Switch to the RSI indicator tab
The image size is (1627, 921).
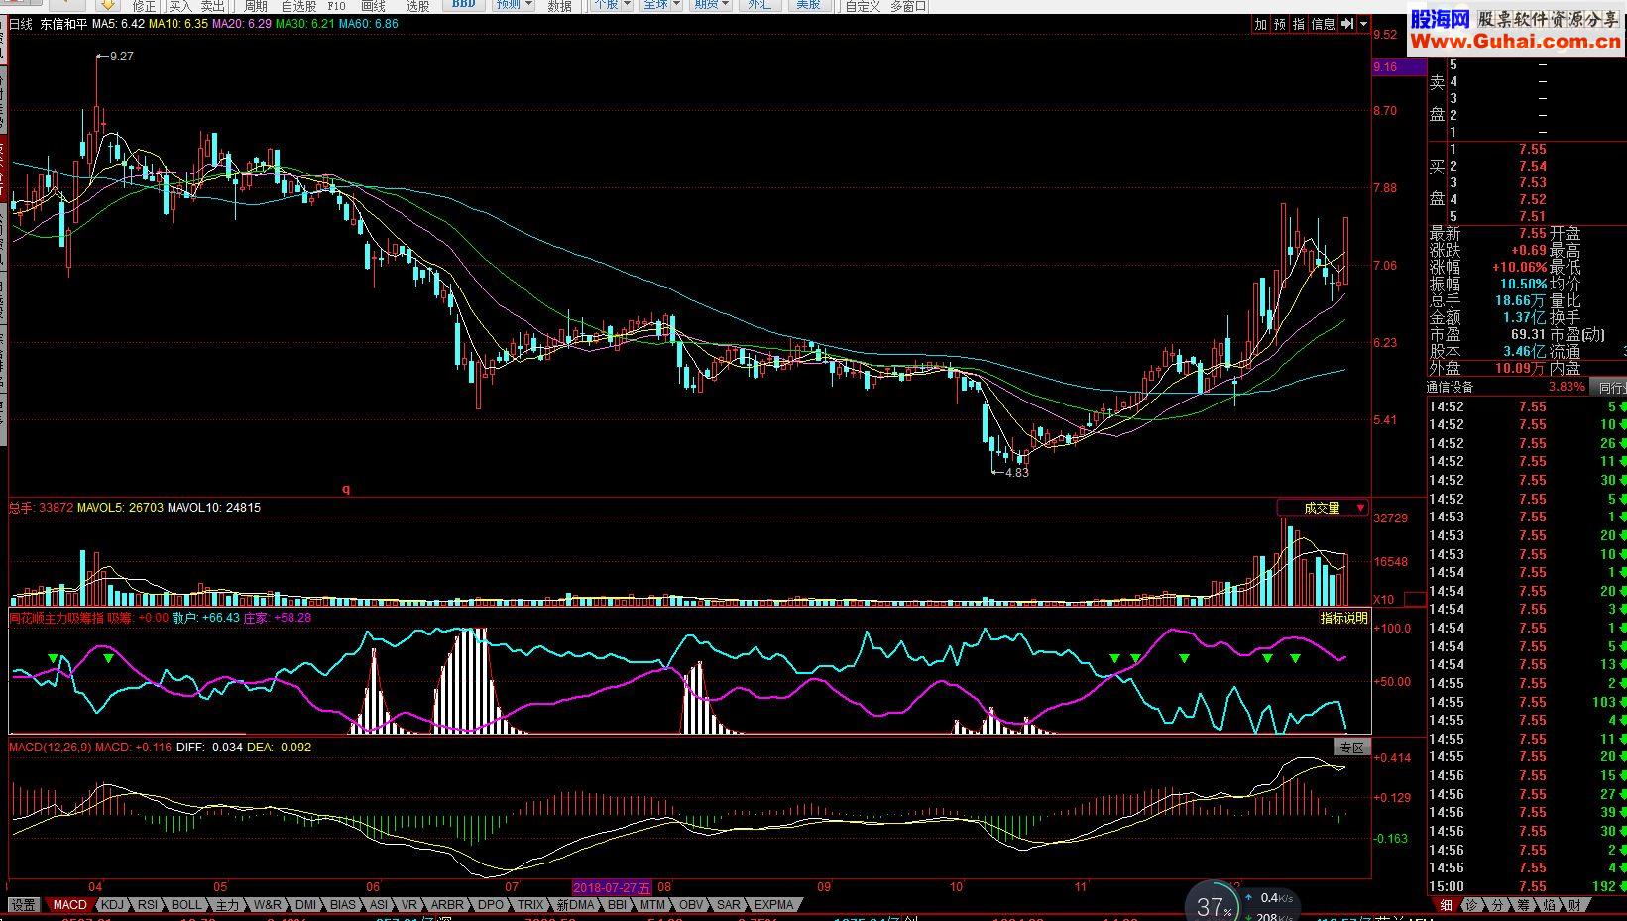click(x=148, y=905)
